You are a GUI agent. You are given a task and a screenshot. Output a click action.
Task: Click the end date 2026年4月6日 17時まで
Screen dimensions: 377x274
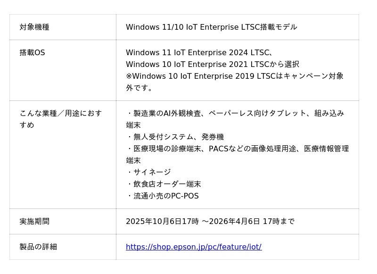[252, 221]
